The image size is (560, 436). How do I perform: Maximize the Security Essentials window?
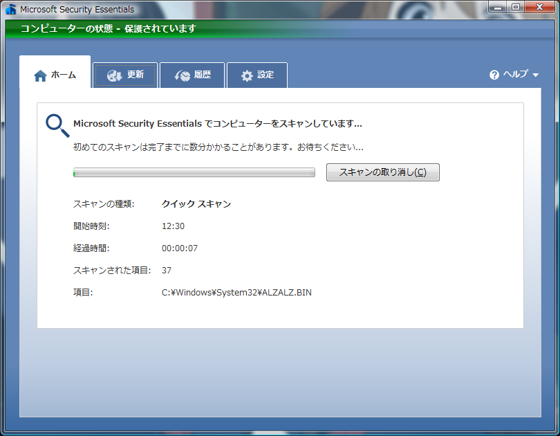pyautogui.click(x=516, y=7)
